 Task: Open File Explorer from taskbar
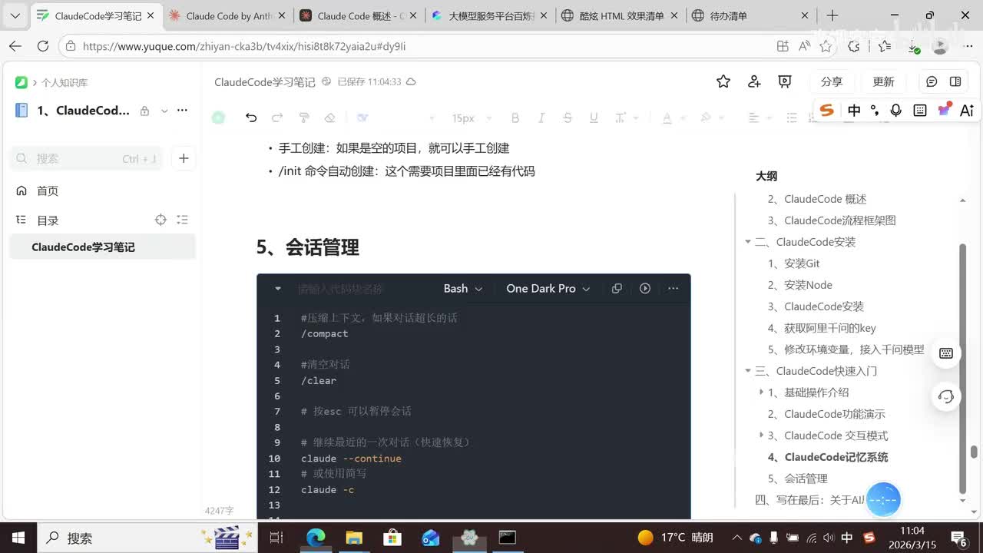[354, 538]
